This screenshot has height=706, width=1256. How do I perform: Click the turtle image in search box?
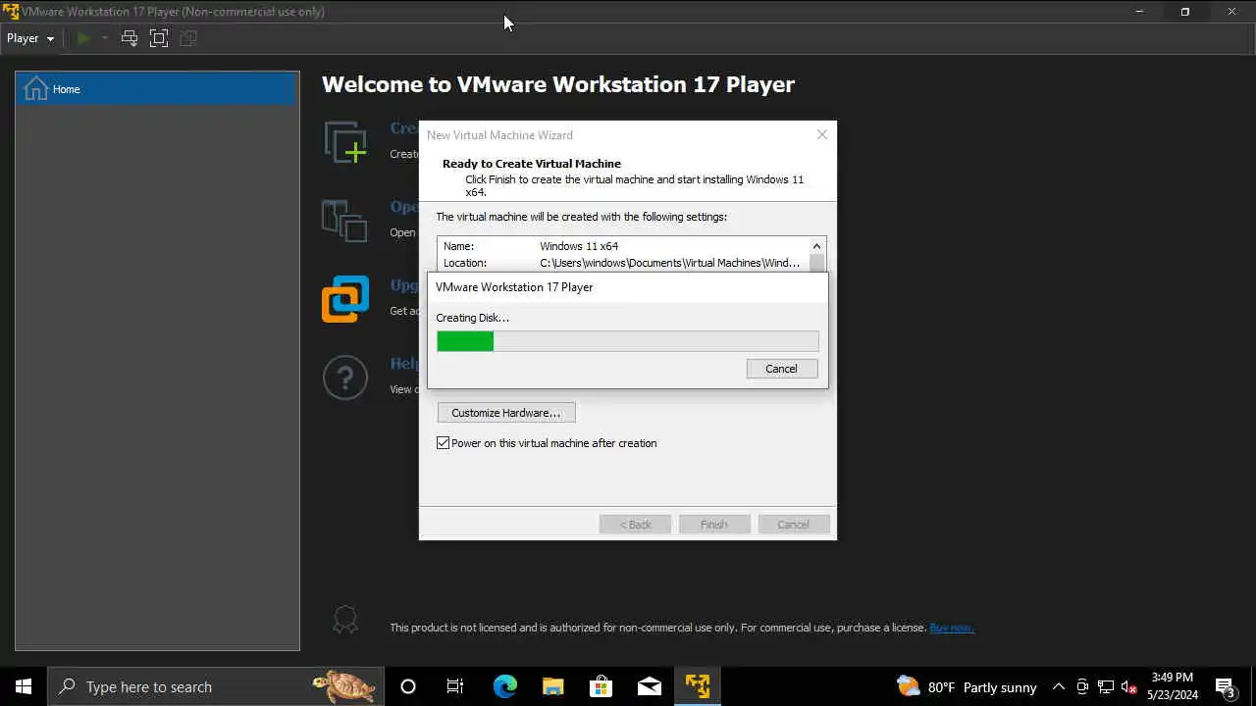343,685
